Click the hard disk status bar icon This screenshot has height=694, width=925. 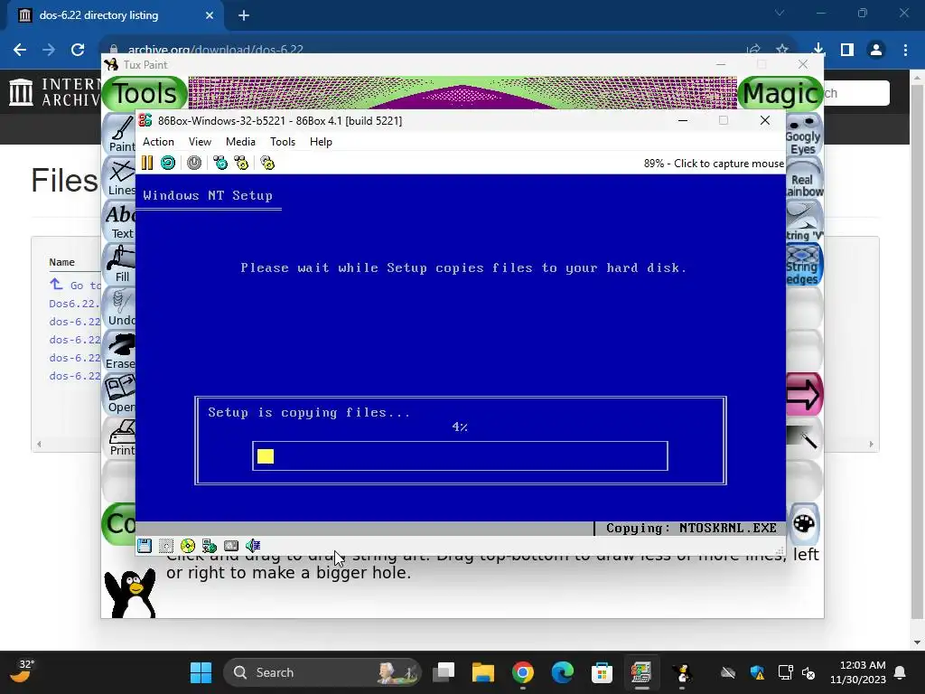pos(231,545)
